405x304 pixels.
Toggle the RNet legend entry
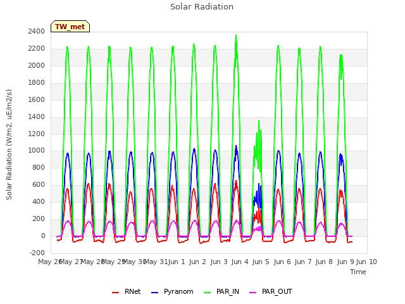click(127, 291)
